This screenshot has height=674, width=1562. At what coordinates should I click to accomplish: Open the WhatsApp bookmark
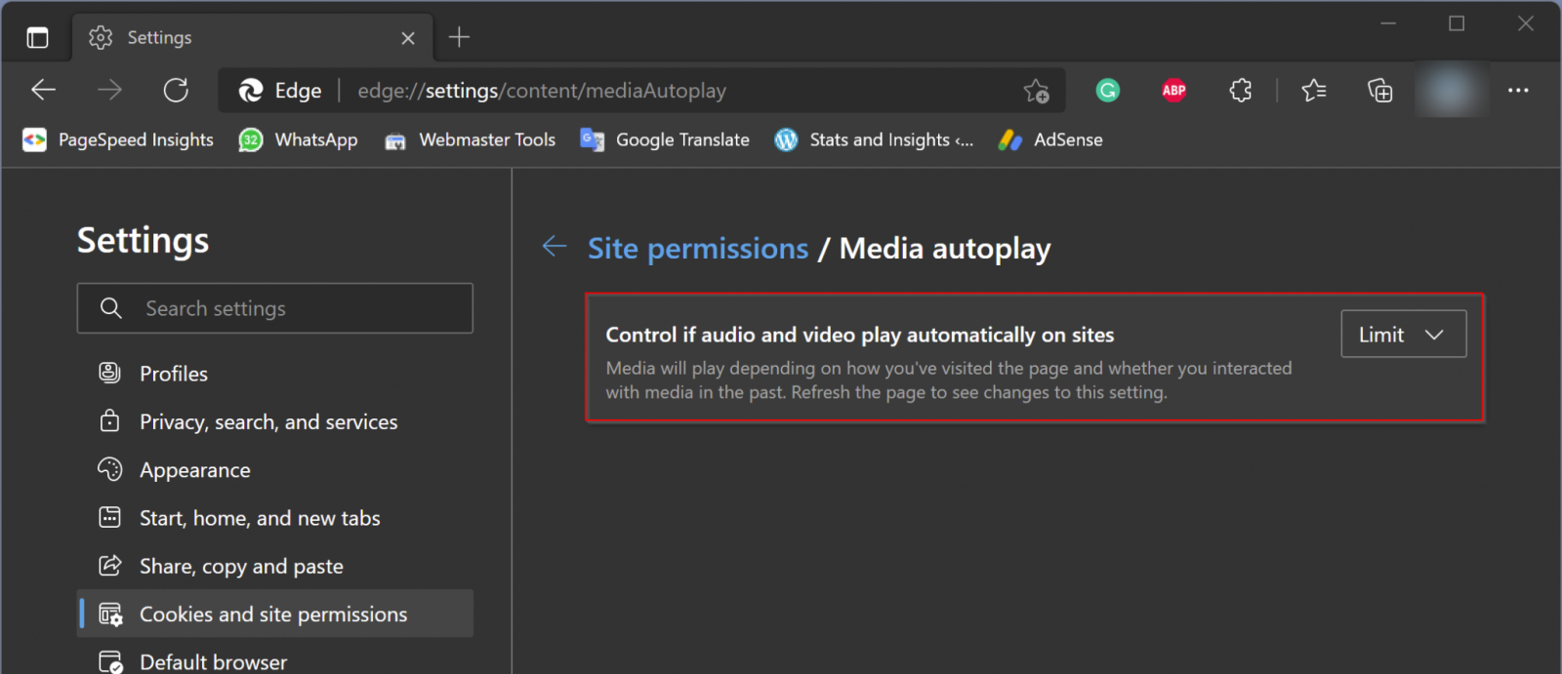[298, 140]
